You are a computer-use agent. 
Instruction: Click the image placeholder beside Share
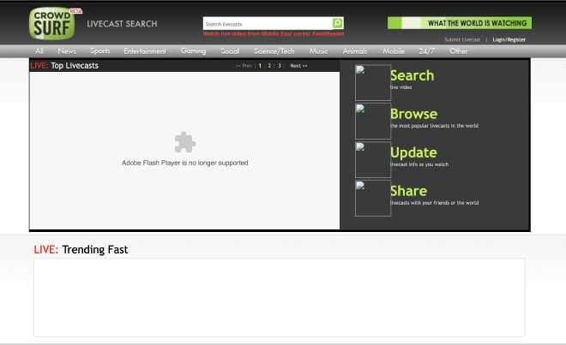373,199
